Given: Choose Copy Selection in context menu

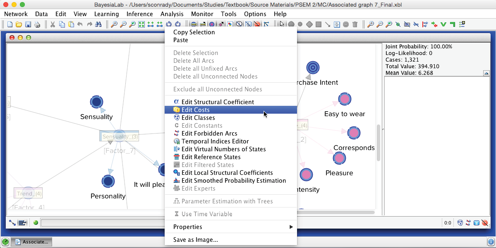Looking at the screenshot, I should [230, 32].
